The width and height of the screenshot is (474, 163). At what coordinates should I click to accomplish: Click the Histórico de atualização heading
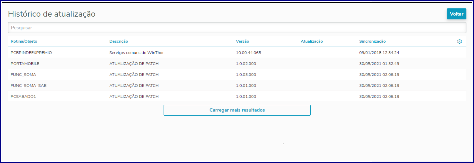52,14
